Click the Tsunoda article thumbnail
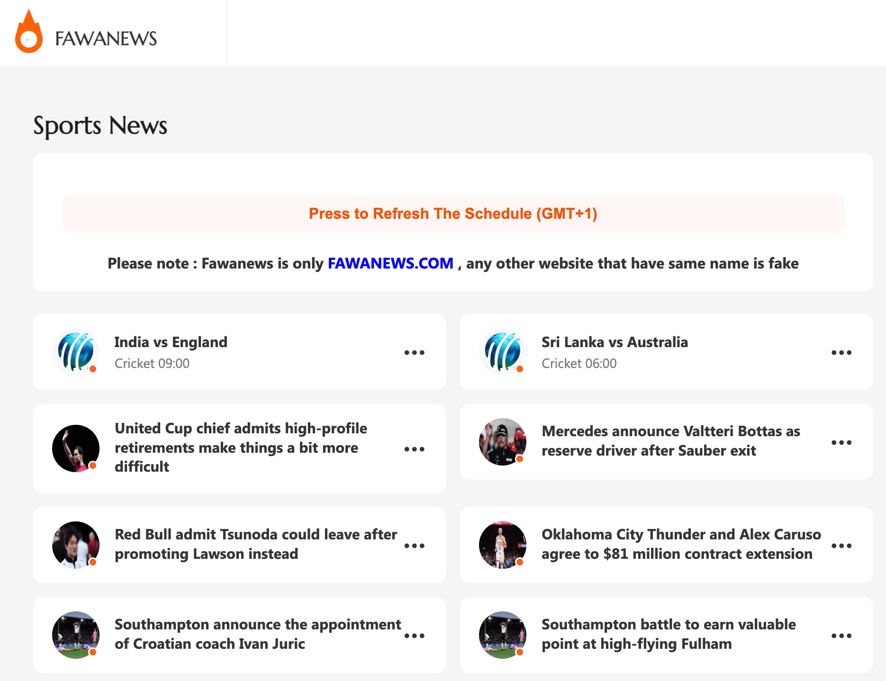The image size is (886, 681). (76, 545)
